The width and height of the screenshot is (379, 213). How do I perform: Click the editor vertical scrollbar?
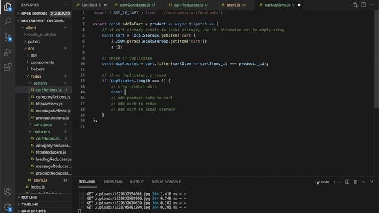[x=377, y=59]
